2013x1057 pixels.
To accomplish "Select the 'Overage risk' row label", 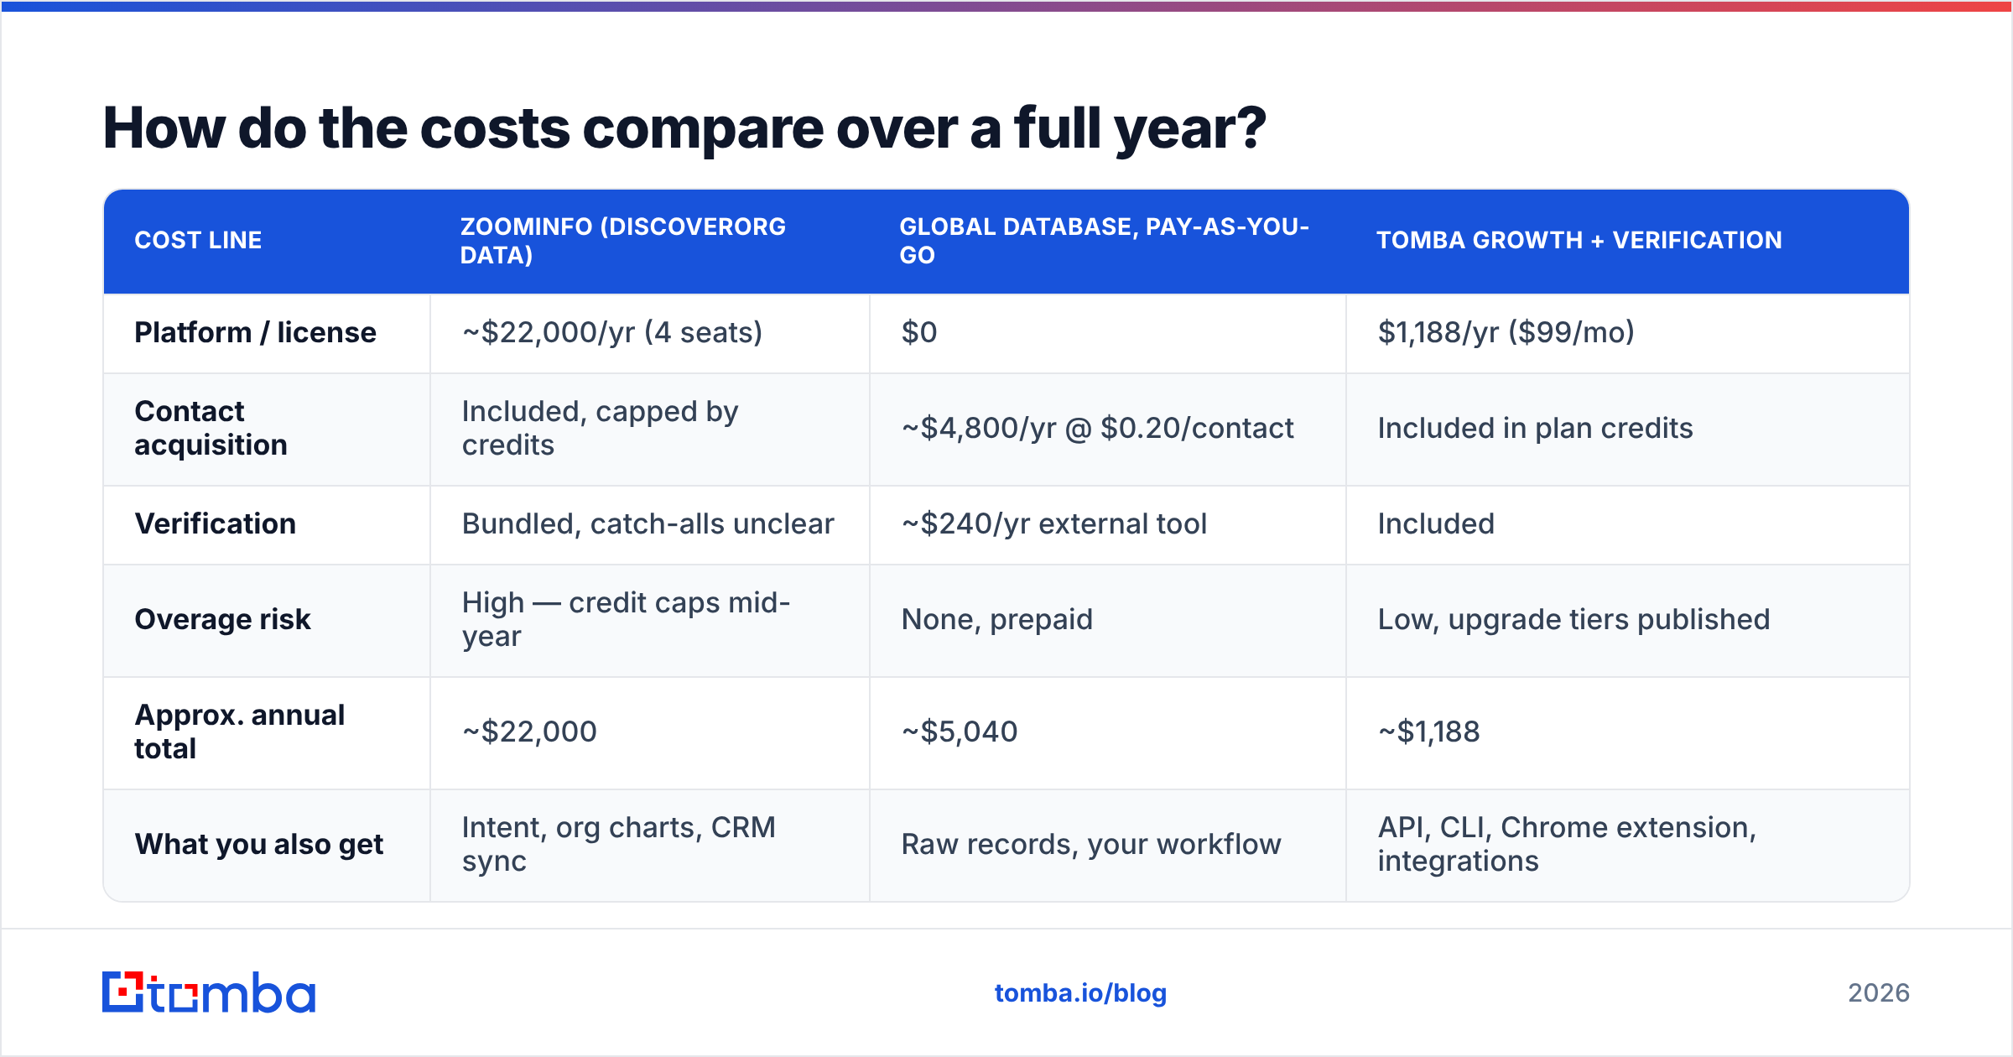I will click(x=222, y=619).
